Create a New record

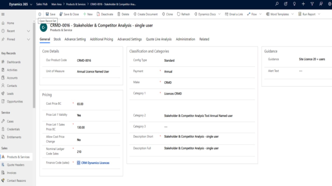pyautogui.click(x=87, y=14)
